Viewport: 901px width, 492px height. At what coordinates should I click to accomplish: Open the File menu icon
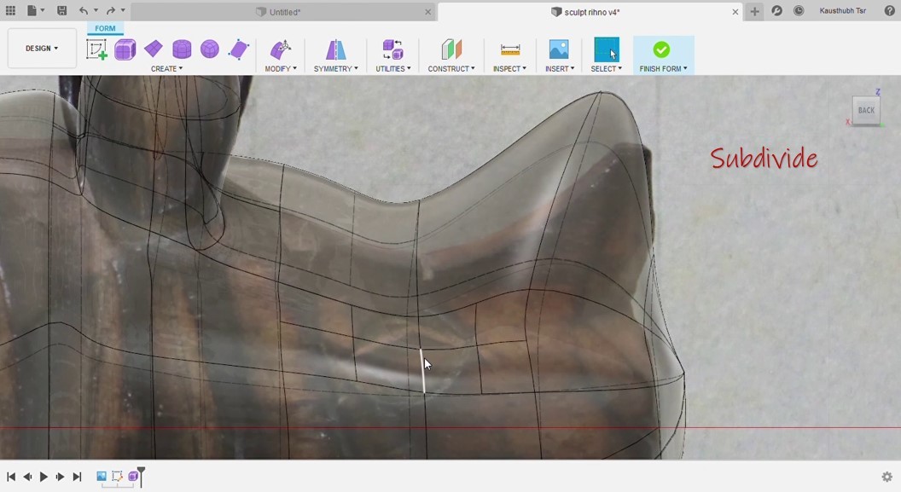pos(32,10)
